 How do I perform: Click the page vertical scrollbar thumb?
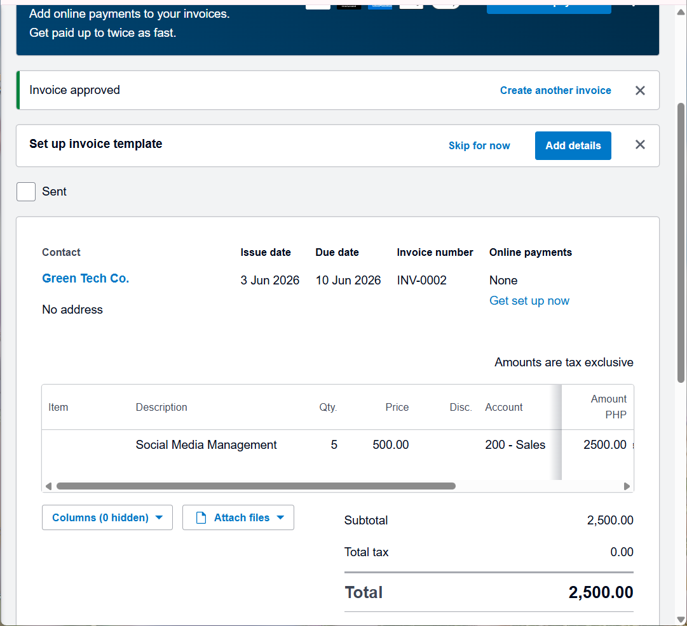click(x=681, y=243)
